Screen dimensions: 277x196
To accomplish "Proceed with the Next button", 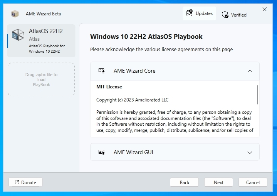I will (x=218, y=182).
